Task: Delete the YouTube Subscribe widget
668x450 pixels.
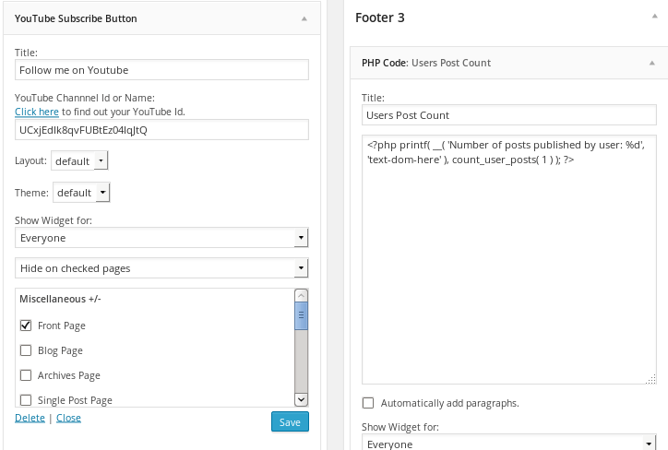Action: (30, 418)
